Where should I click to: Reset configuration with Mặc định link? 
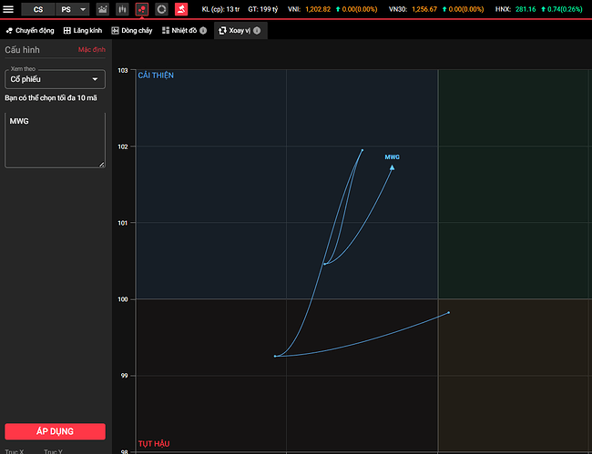(x=91, y=49)
